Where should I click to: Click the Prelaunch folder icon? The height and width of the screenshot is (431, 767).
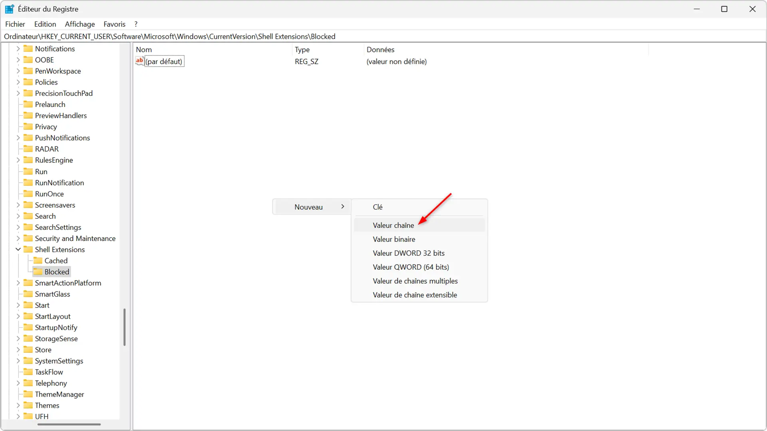pyautogui.click(x=28, y=105)
